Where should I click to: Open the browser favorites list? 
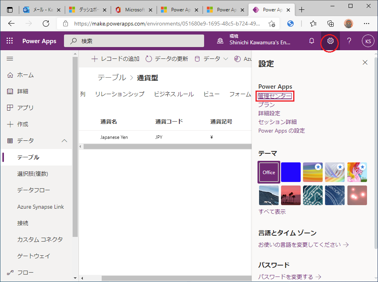[x=313, y=24]
